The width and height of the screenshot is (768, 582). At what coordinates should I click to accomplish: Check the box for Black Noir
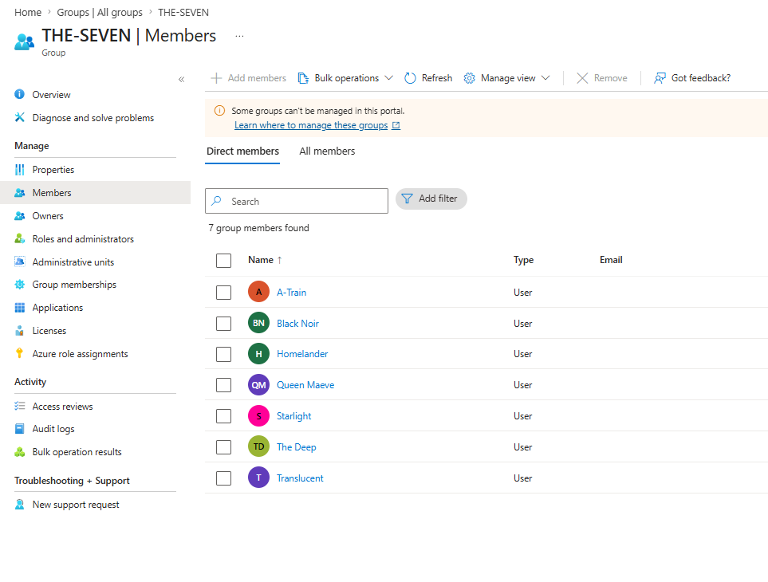tap(224, 324)
